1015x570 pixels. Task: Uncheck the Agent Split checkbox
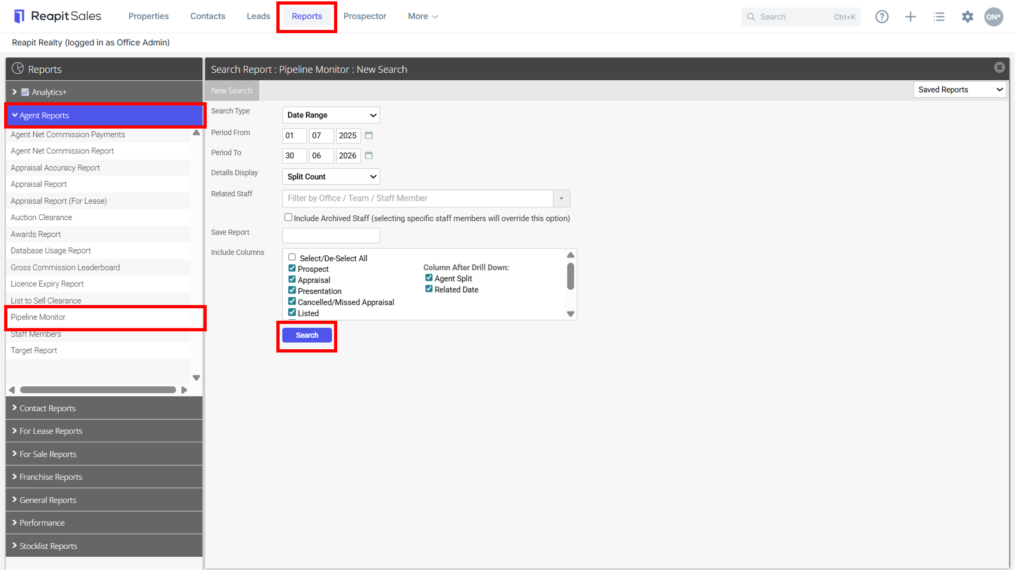click(429, 278)
